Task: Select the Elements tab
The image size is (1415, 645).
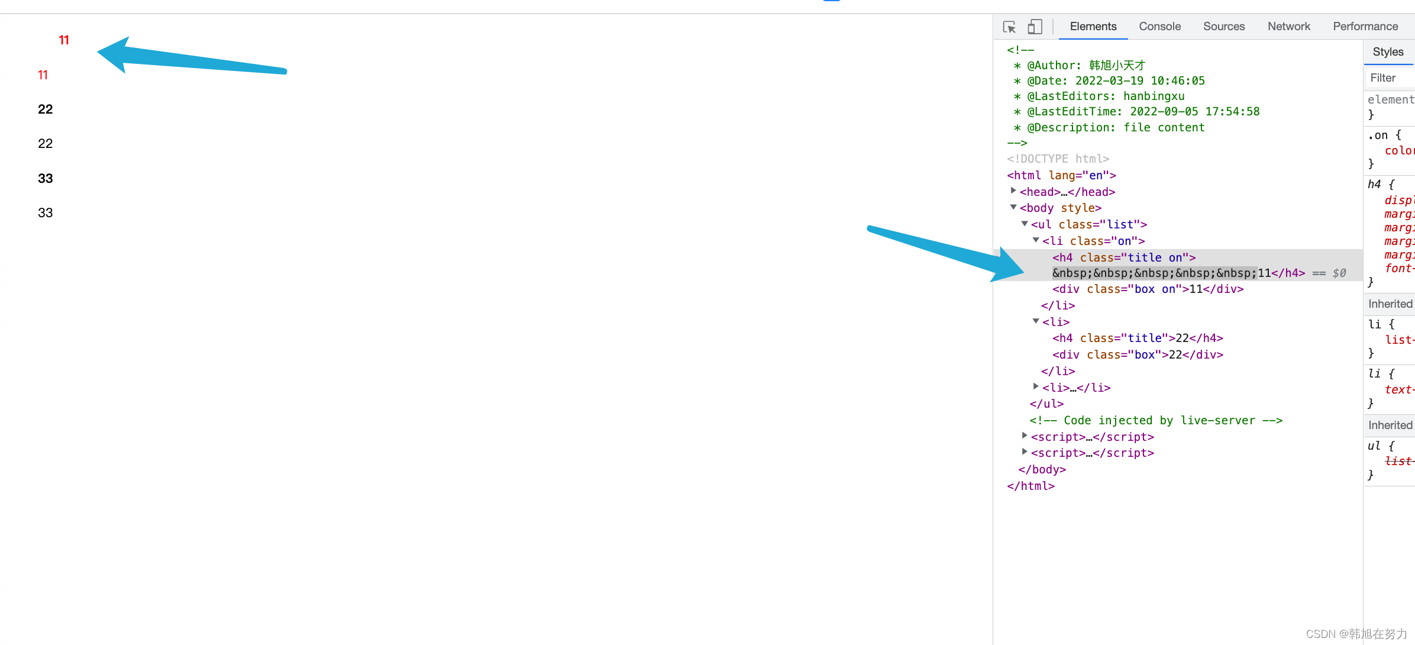Action: point(1093,27)
